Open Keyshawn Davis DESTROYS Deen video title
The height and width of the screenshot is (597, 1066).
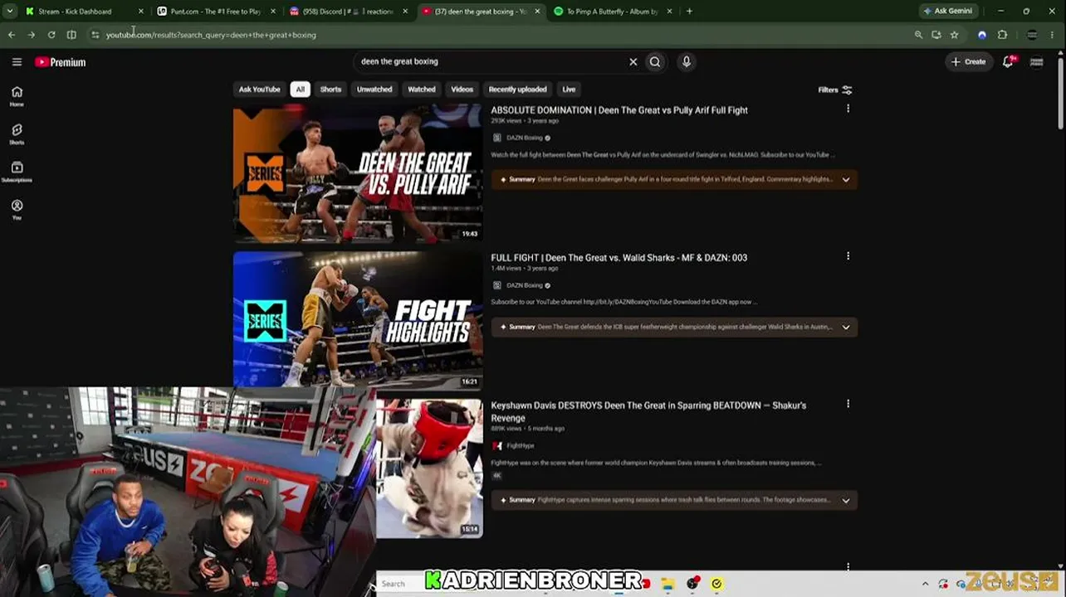pos(648,411)
